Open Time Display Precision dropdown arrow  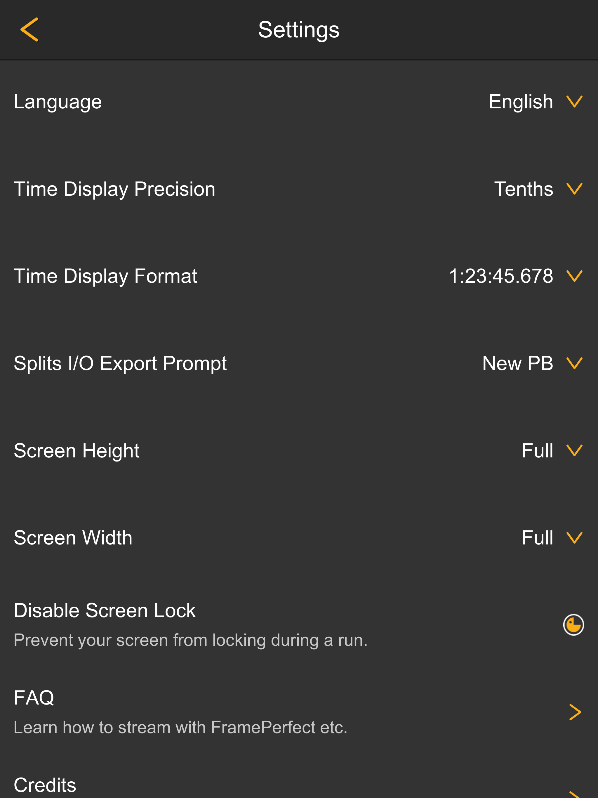(574, 189)
